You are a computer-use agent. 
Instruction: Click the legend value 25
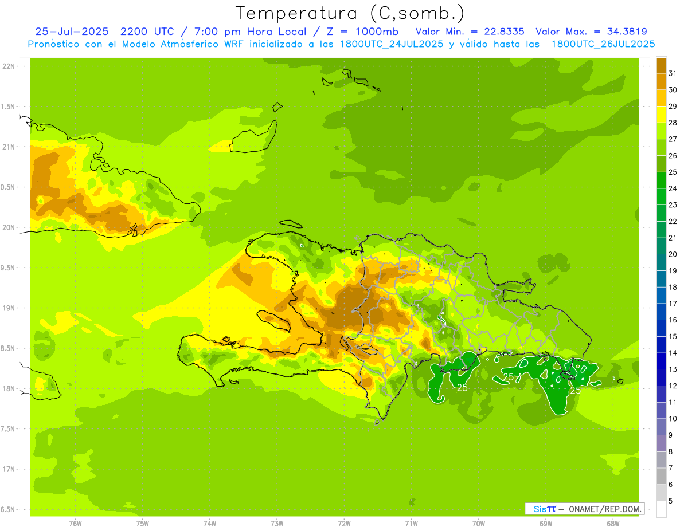click(673, 172)
